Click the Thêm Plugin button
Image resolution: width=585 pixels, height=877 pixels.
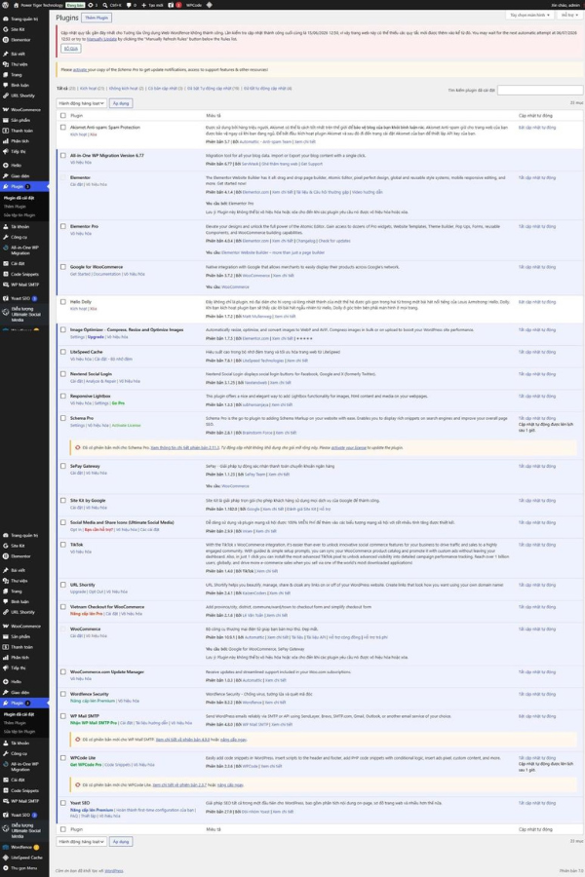97,18
